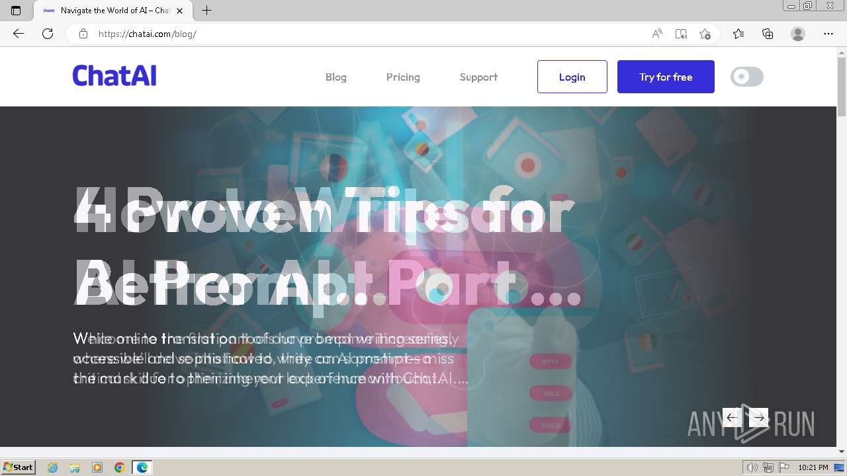
Task: Open the Settings and more menu
Action: pyautogui.click(x=828, y=34)
